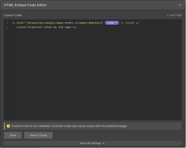This screenshot has width=186, height=148.
Task: Click the 'click' event string in the code
Action: tap(130, 23)
